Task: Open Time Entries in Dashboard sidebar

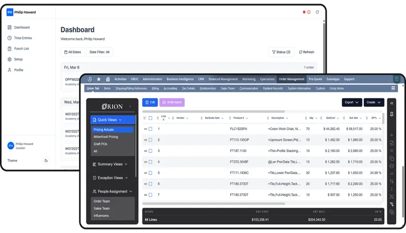Action: point(20,38)
